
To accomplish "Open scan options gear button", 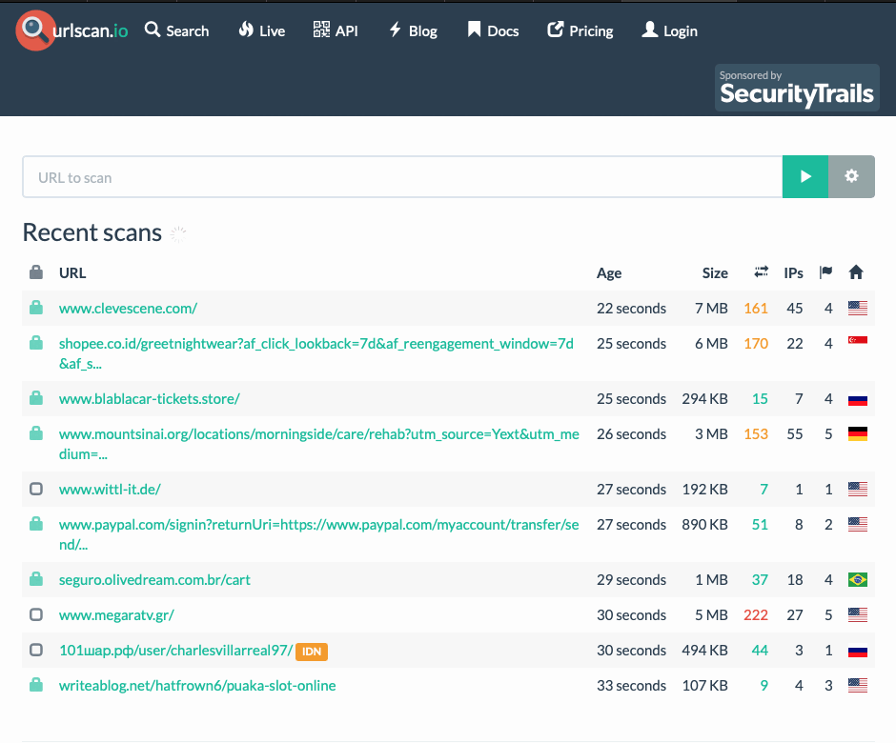I will point(851,176).
